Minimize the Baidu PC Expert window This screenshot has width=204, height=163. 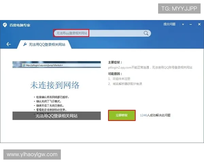pyautogui.click(x=191, y=24)
